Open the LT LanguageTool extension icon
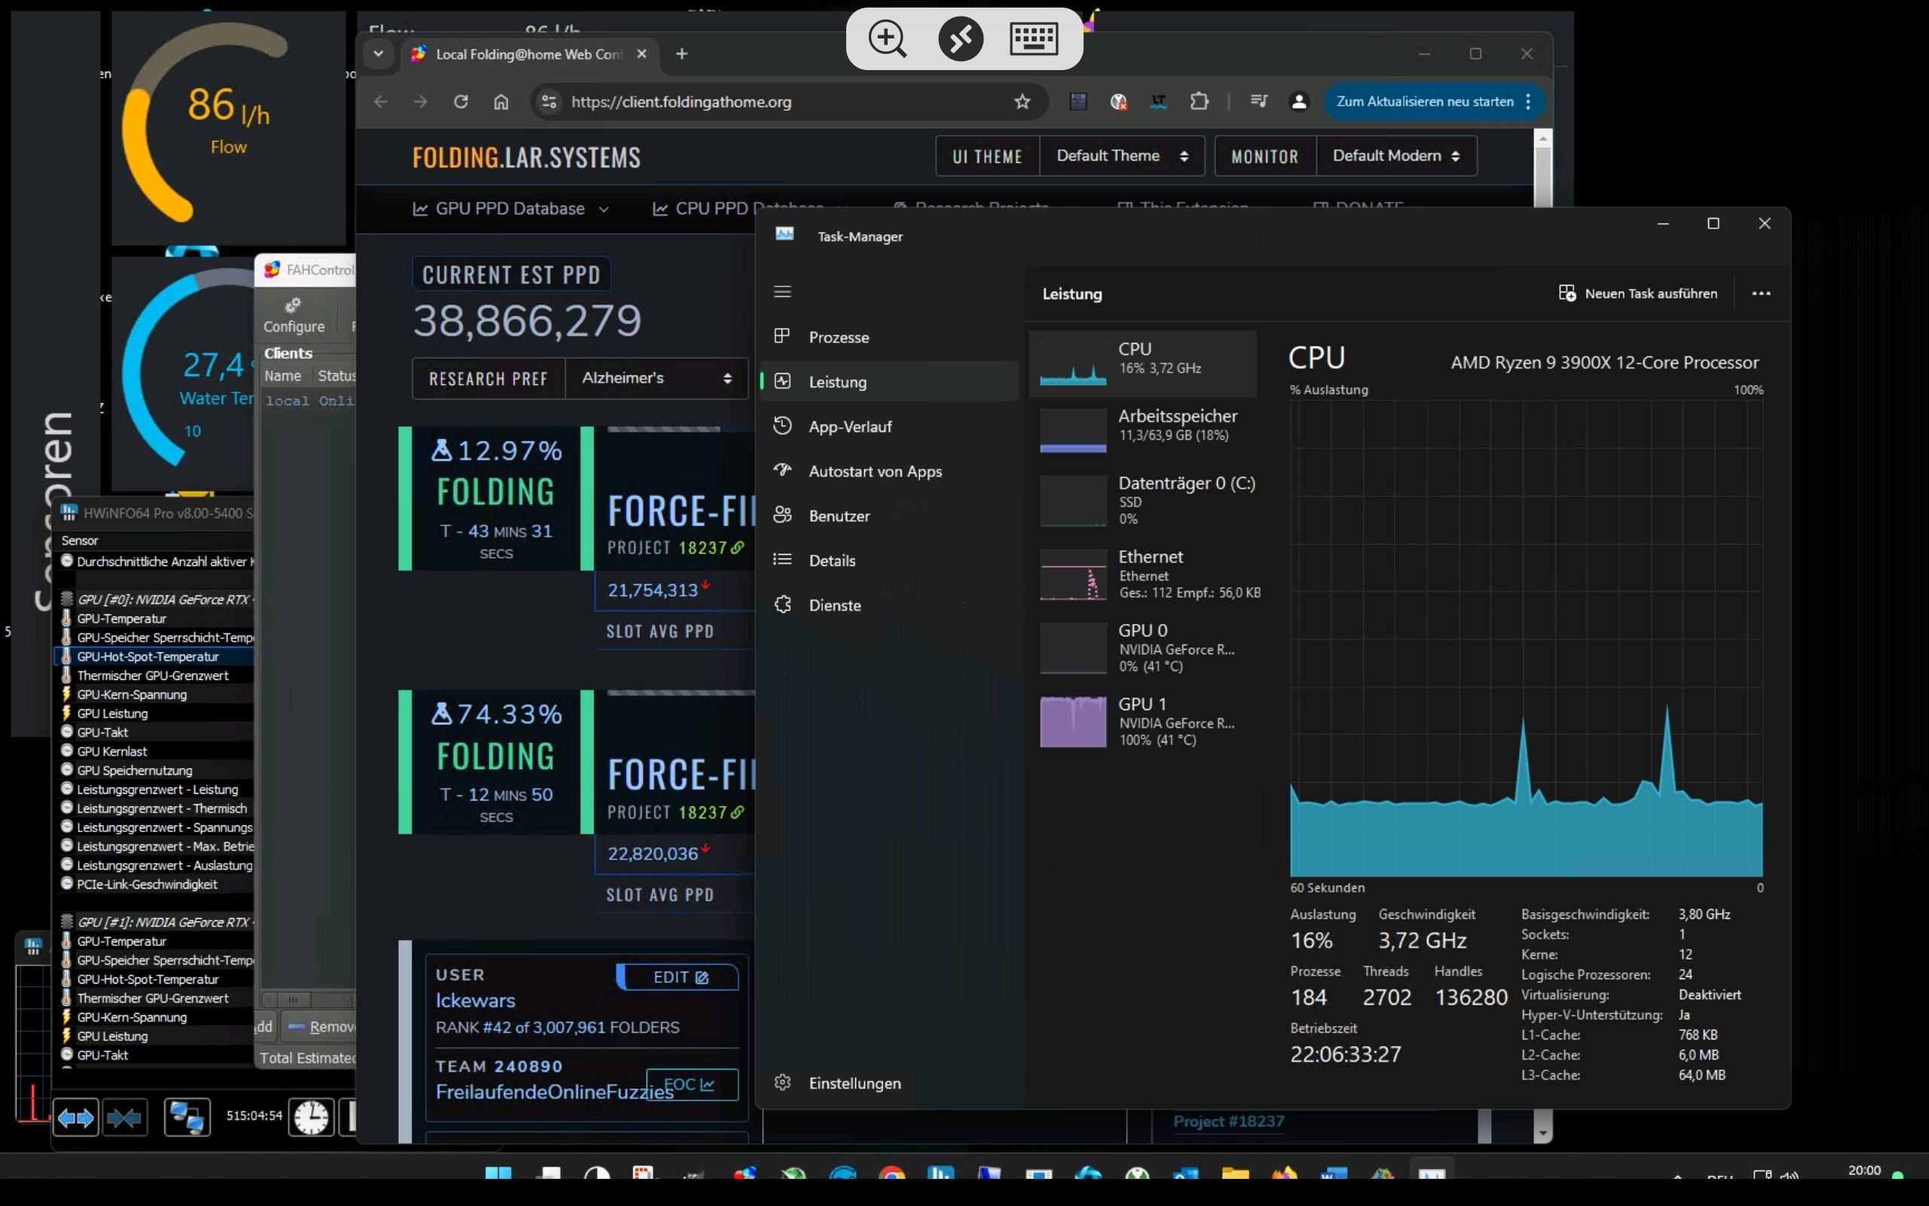 click(x=1158, y=101)
